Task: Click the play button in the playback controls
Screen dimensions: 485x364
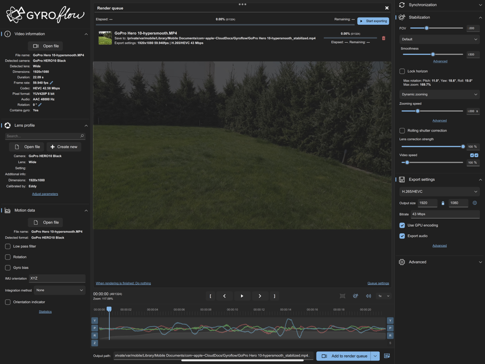Action: click(x=242, y=296)
